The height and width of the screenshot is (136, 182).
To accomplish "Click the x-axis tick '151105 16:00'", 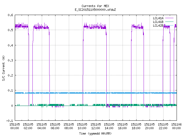I will (x=123, y=126).
